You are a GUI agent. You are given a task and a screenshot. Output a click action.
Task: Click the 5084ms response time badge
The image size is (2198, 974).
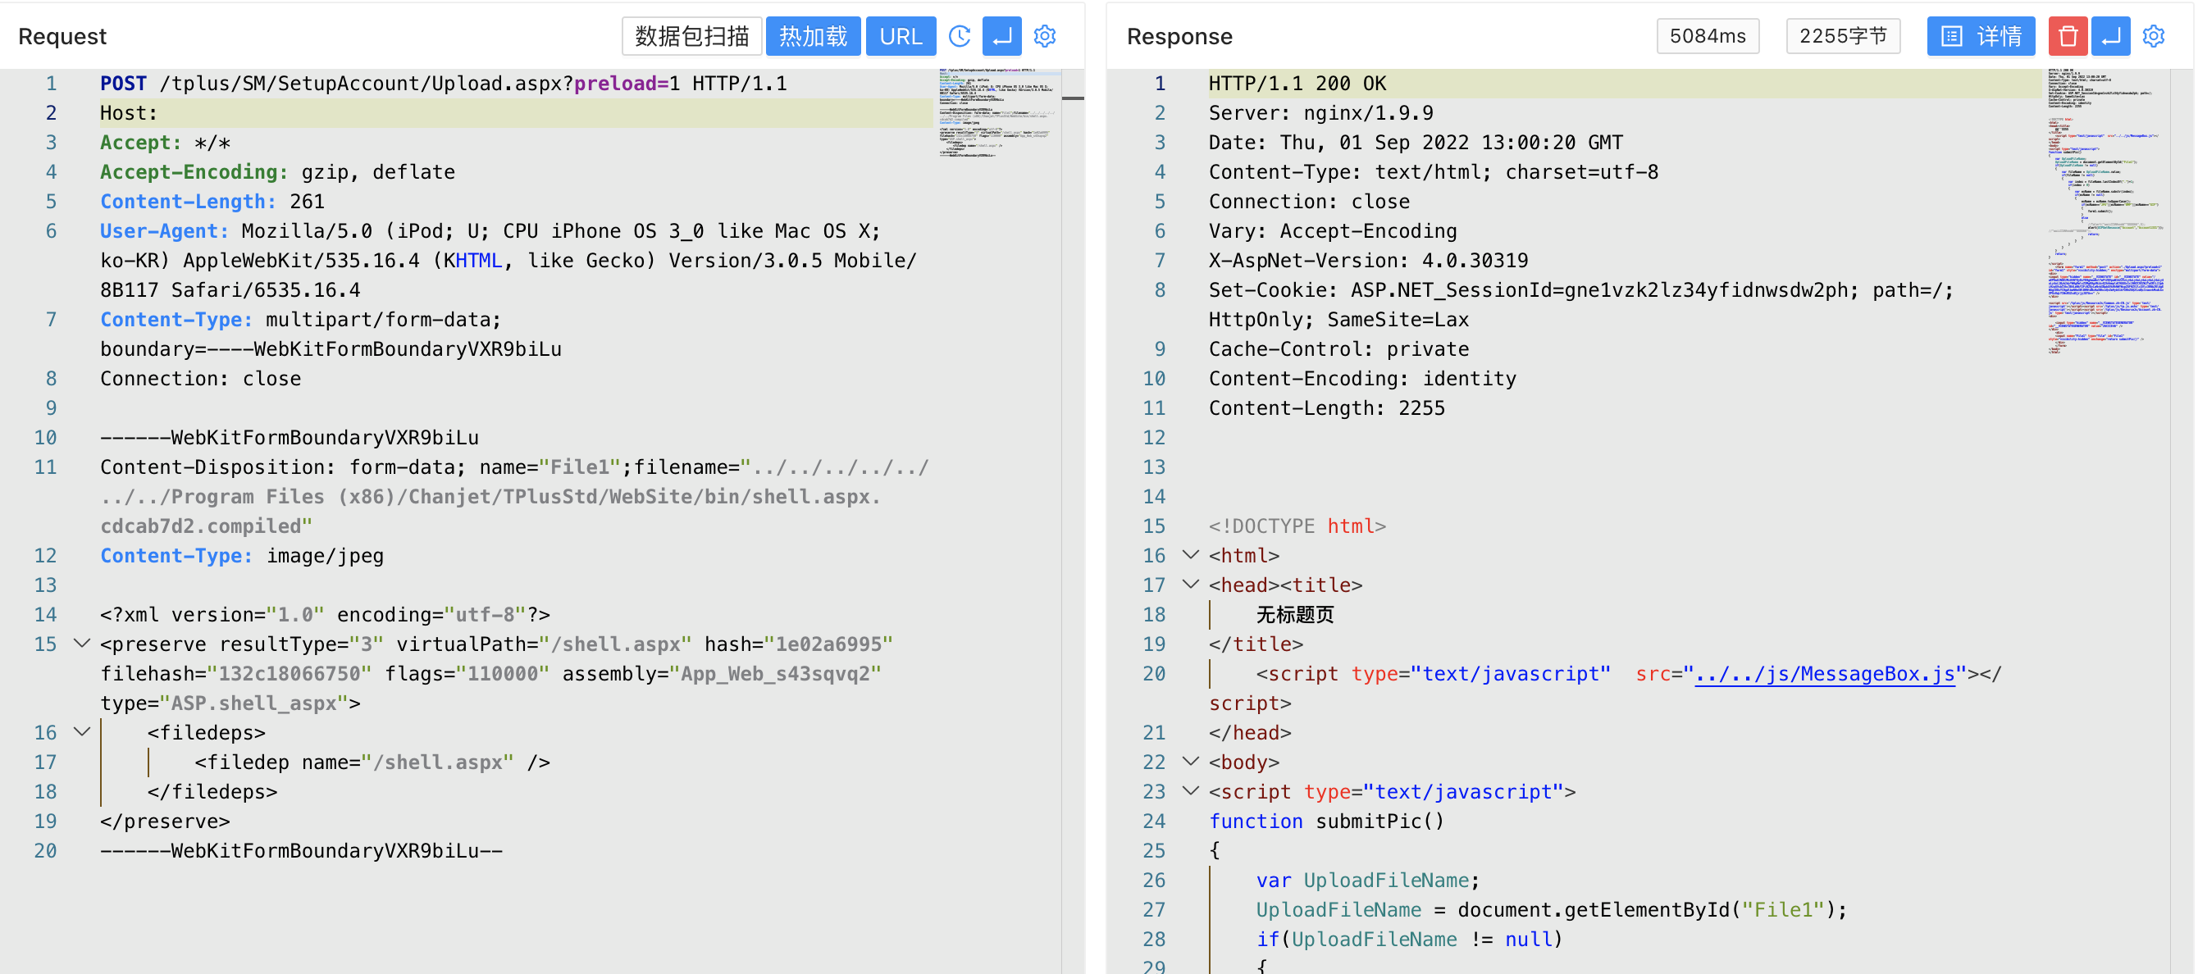1708,36
